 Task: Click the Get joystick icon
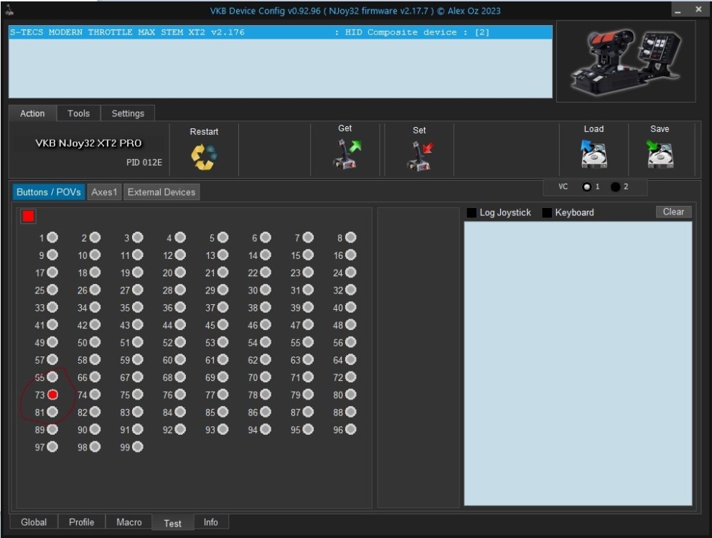(347, 154)
